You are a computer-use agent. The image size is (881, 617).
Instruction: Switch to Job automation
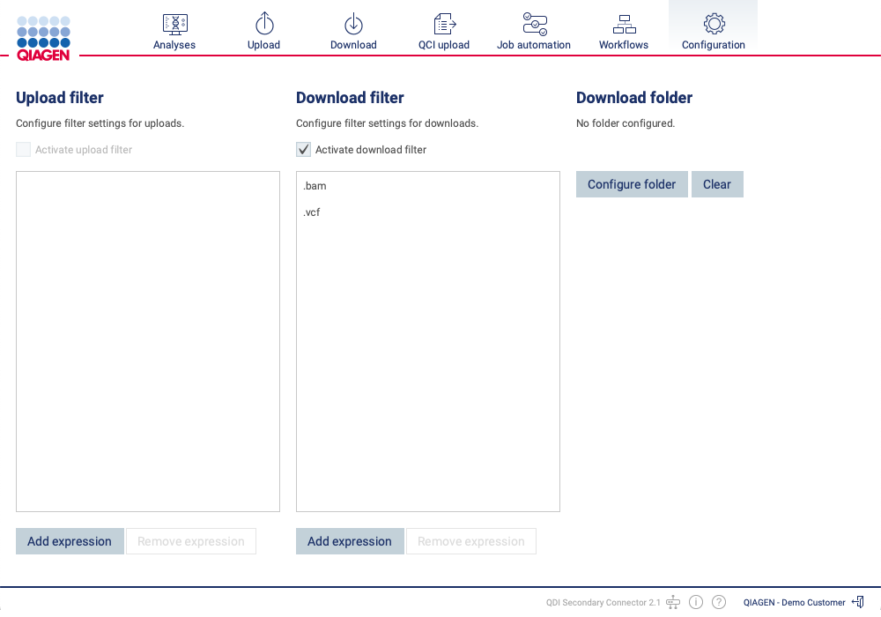click(x=534, y=32)
